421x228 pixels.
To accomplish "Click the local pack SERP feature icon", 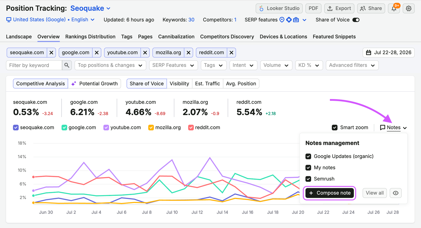I will click(282, 20).
